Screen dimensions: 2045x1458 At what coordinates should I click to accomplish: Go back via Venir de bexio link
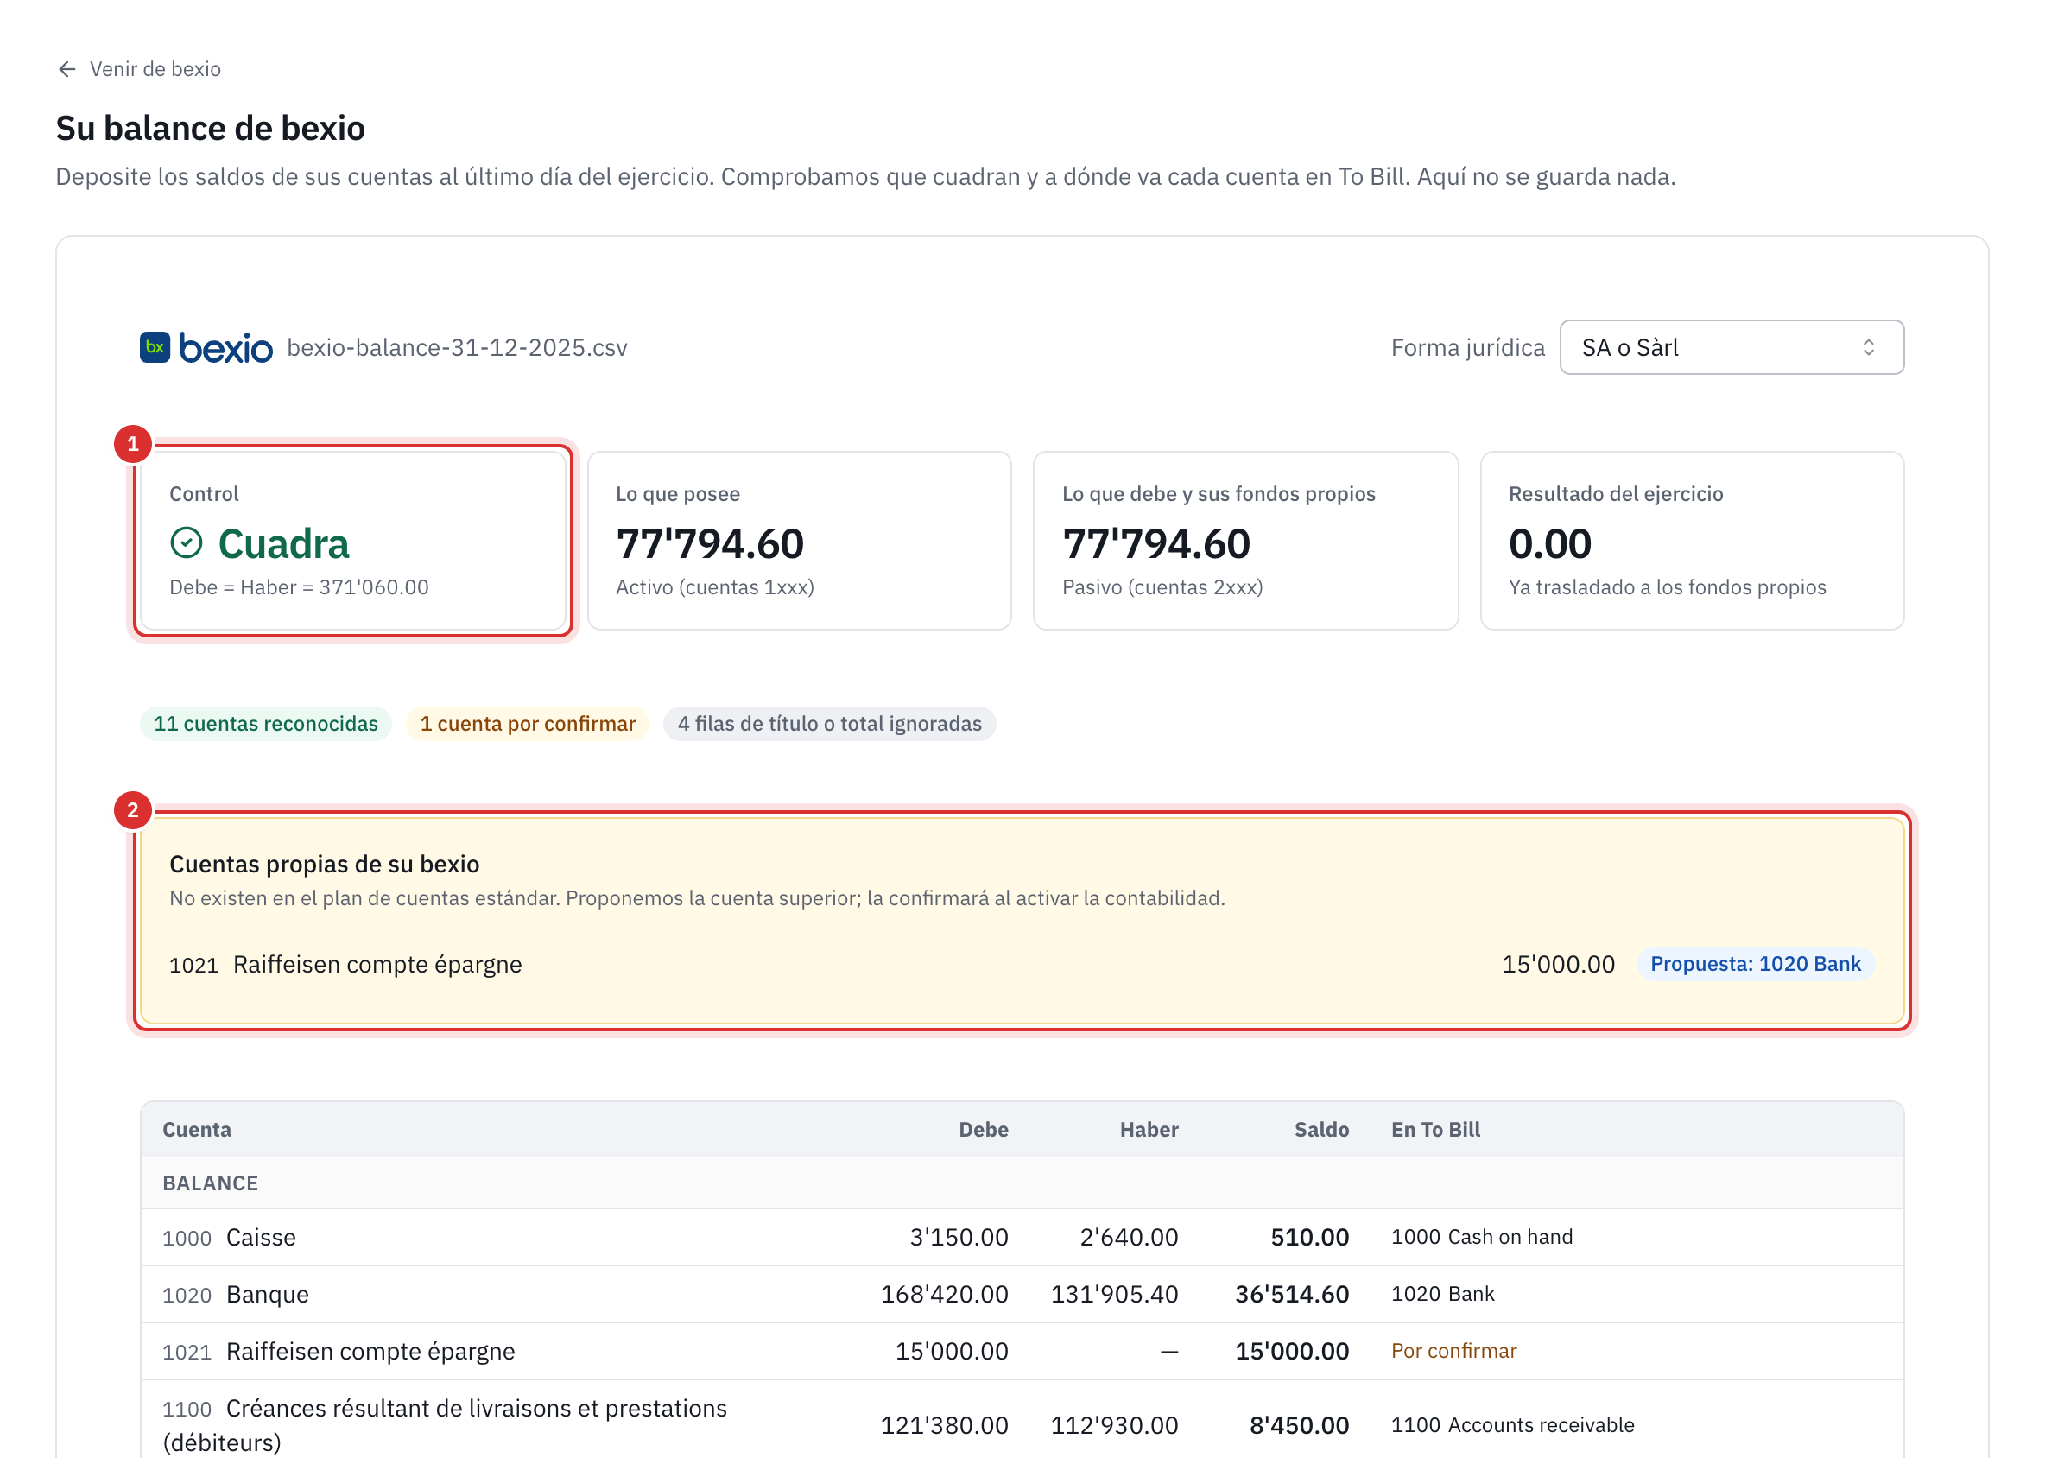[x=138, y=69]
